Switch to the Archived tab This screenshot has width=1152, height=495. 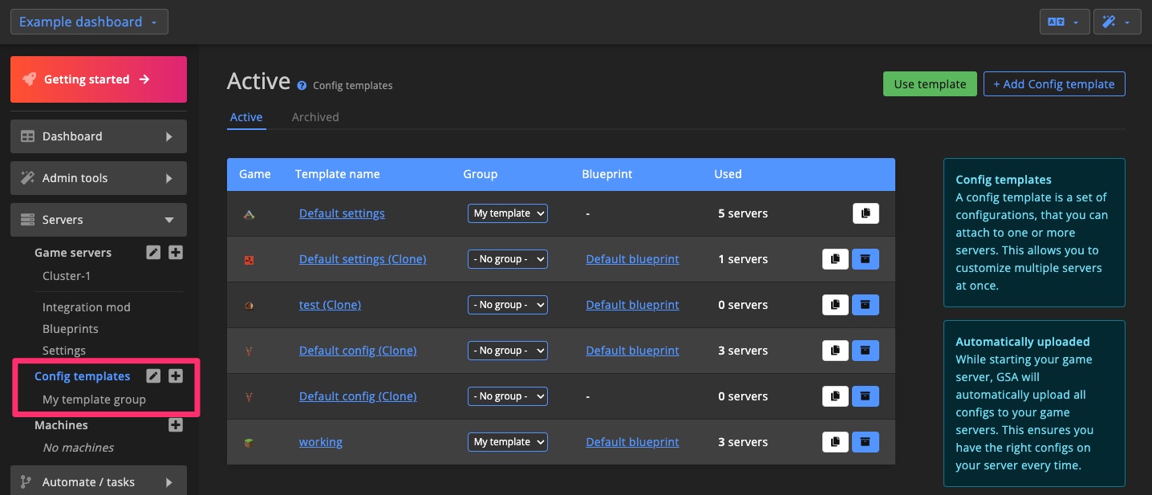coord(315,116)
